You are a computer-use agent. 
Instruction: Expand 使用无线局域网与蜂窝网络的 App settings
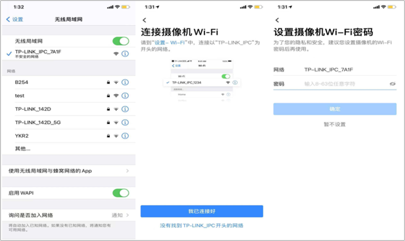pos(69,171)
